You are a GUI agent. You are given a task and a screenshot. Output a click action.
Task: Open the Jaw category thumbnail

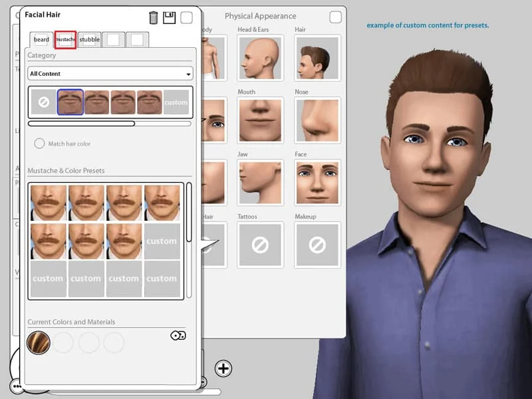(260, 182)
